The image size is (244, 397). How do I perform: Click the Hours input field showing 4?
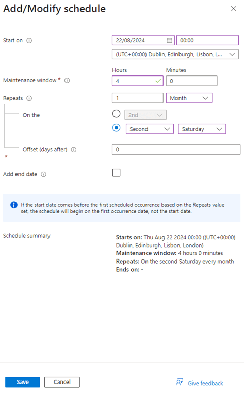(138, 81)
